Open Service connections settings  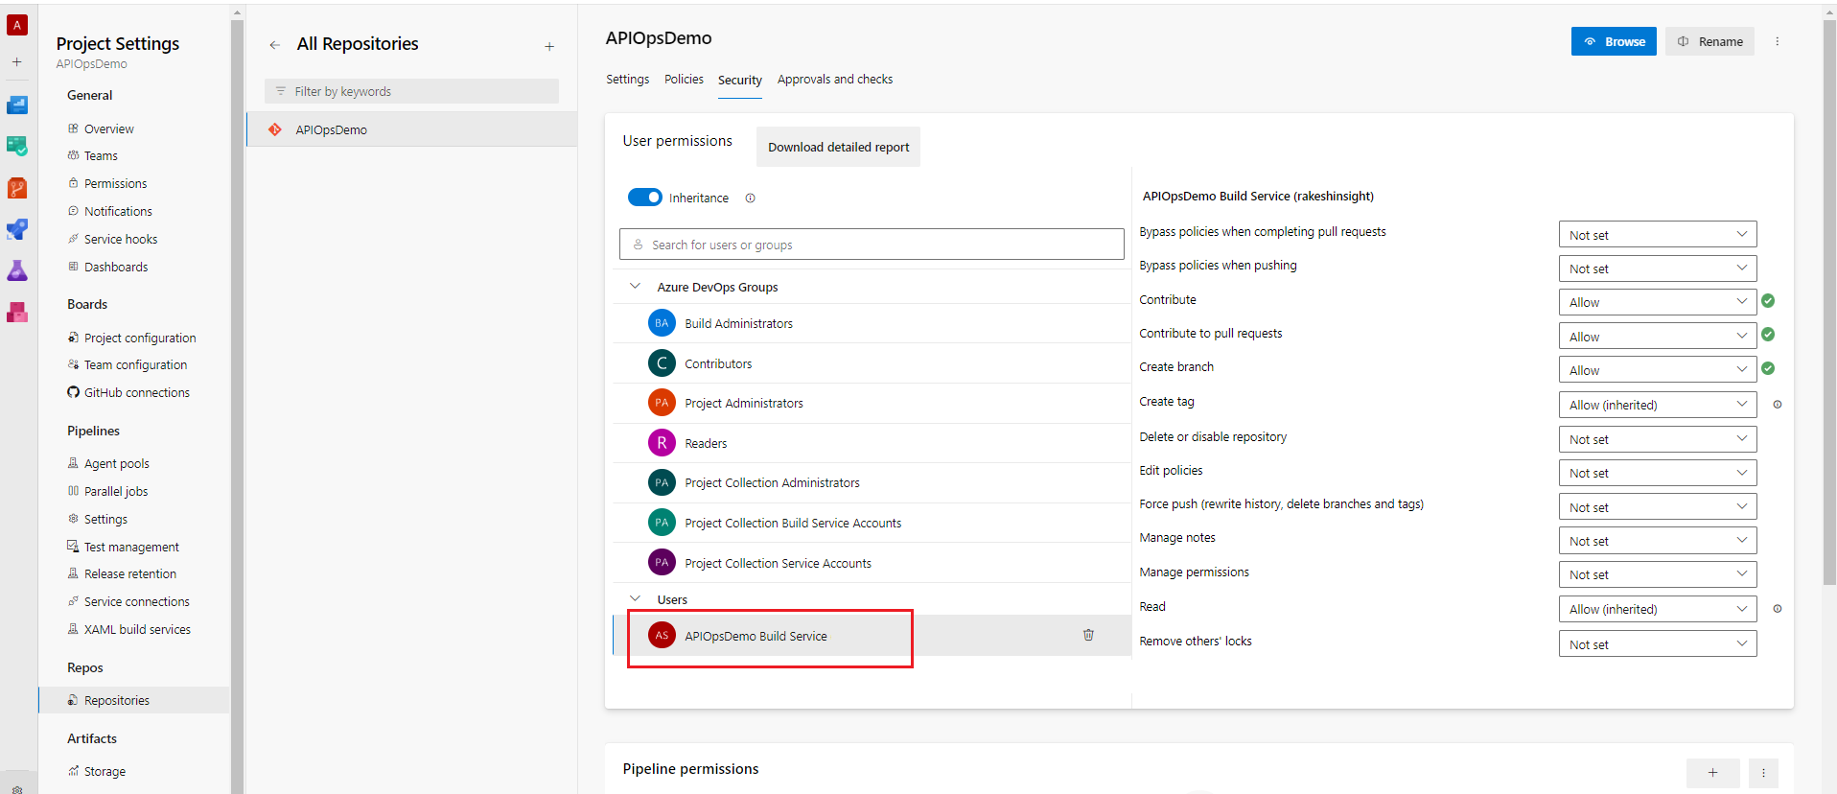pyautogui.click(x=136, y=601)
